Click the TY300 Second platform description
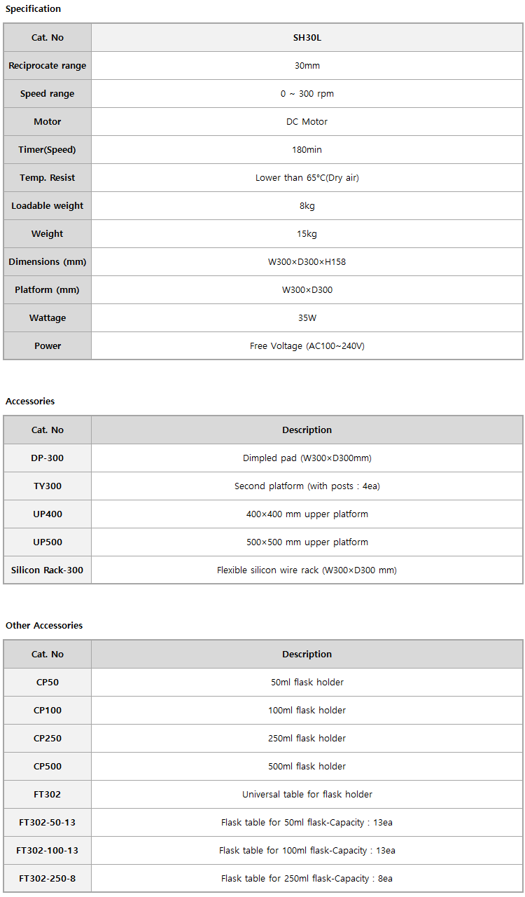This screenshot has height=897, width=525. [307, 486]
